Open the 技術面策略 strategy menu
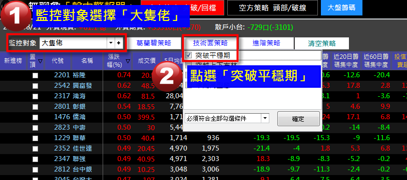This screenshot has width=407, height=180. coord(210,43)
